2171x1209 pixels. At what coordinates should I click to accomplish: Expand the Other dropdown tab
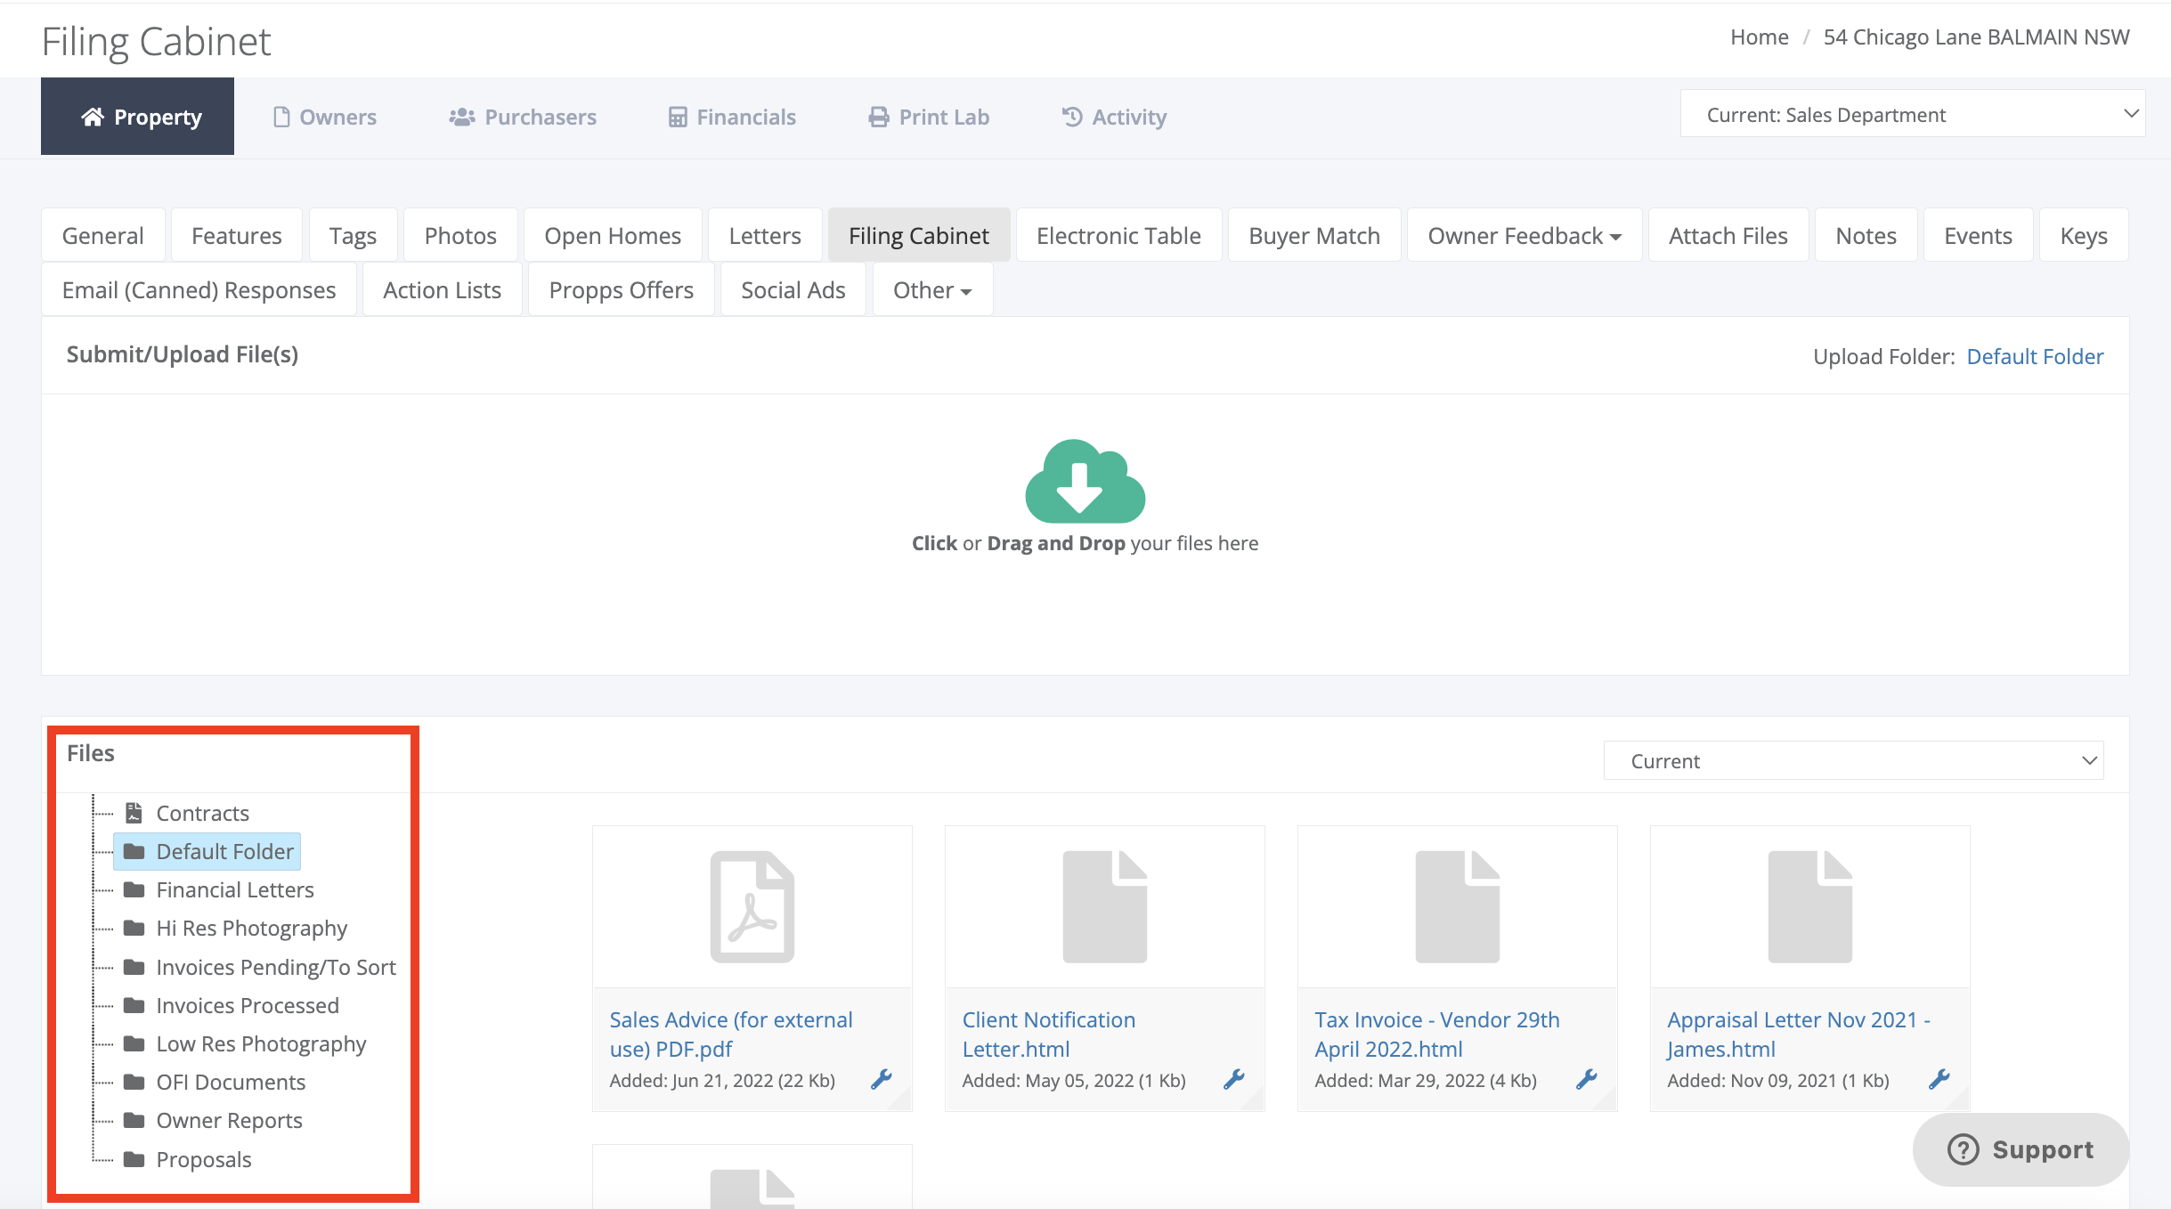tap(932, 289)
